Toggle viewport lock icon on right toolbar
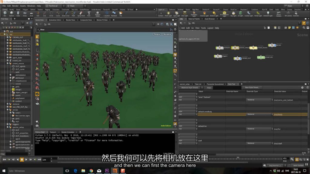The image size is (310, 174). click(x=175, y=47)
